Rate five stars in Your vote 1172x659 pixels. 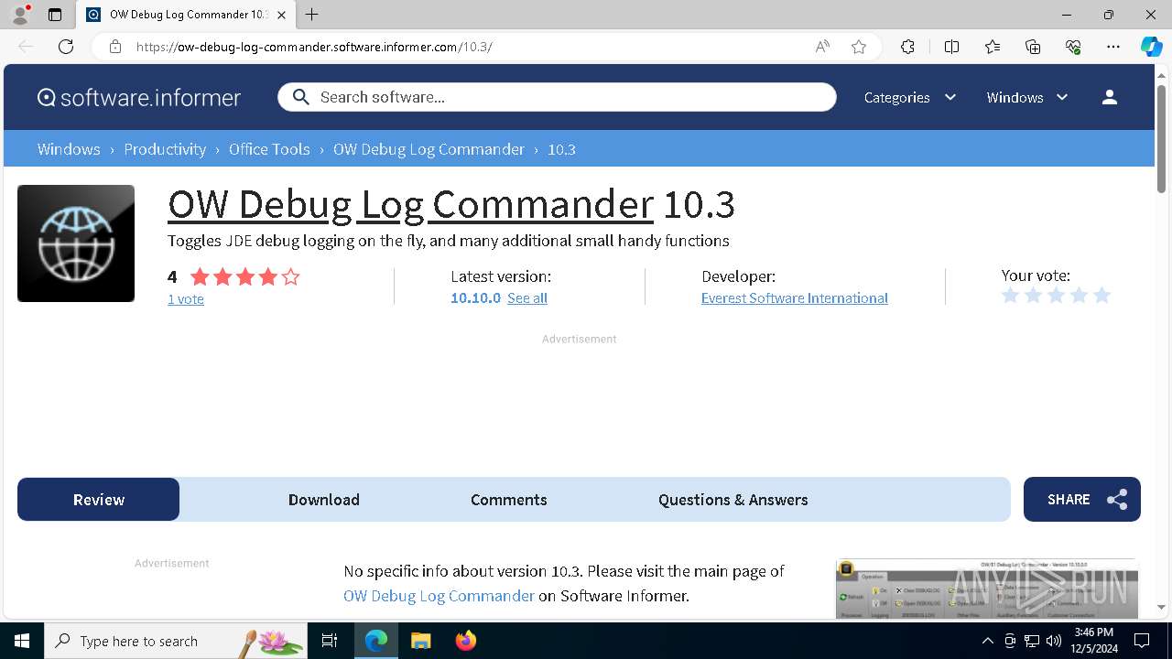pos(1101,295)
